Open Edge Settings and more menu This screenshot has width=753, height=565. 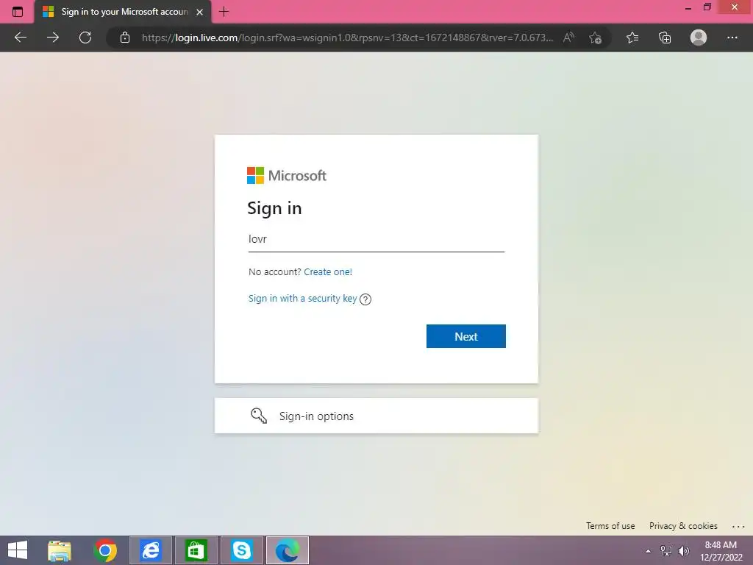tap(732, 38)
